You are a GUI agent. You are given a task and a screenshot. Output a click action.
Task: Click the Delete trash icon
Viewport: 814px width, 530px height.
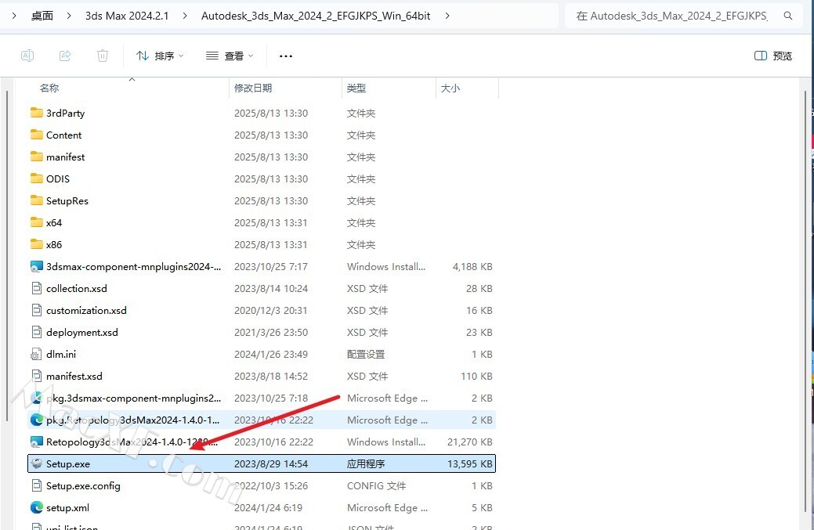click(103, 56)
